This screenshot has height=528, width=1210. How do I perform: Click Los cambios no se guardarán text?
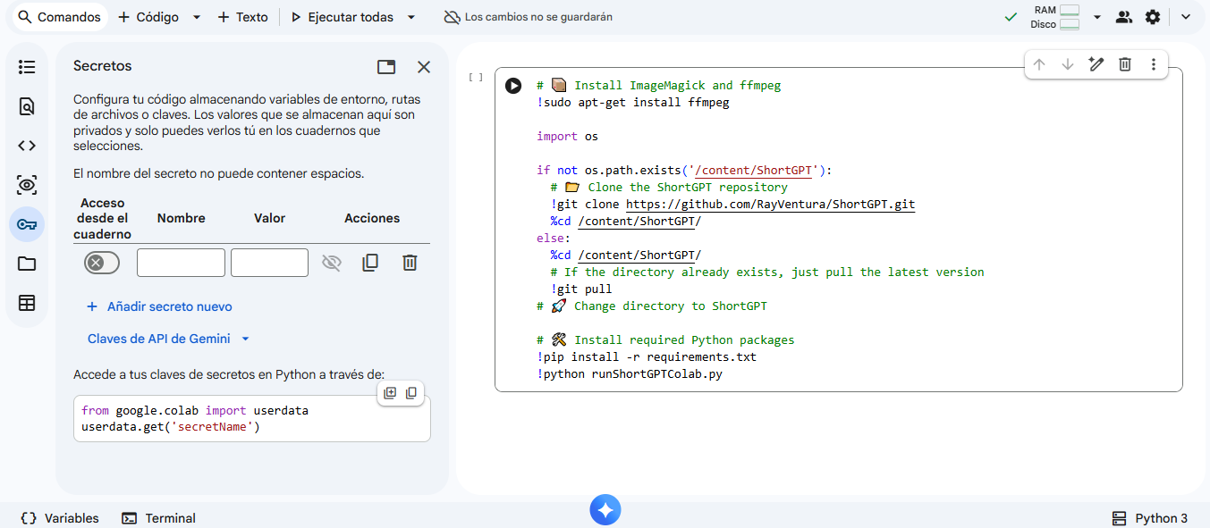tap(539, 17)
